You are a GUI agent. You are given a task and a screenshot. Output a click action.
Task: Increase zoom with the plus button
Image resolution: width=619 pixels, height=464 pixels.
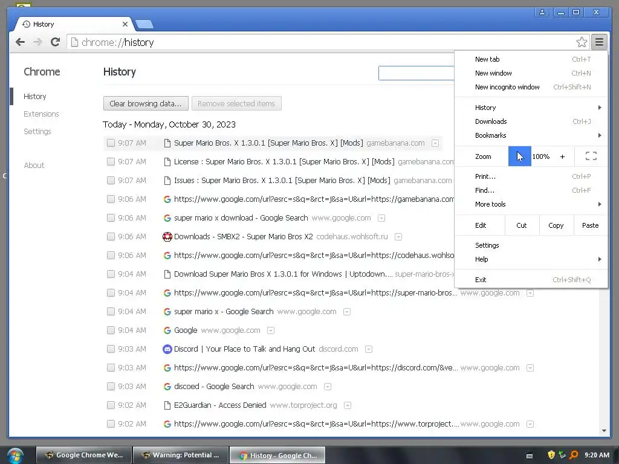[x=562, y=156]
